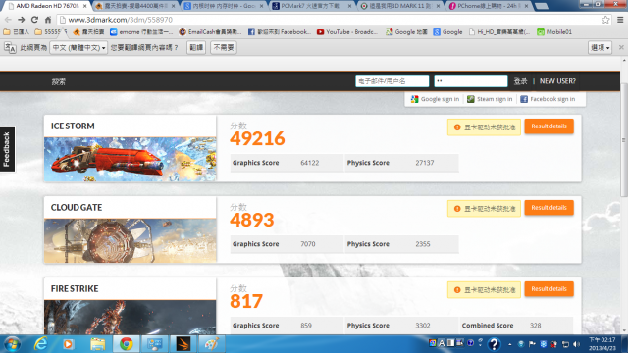This screenshot has height=353, width=628.
Task: Open the Windows Start menu
Action: [12, 344]
